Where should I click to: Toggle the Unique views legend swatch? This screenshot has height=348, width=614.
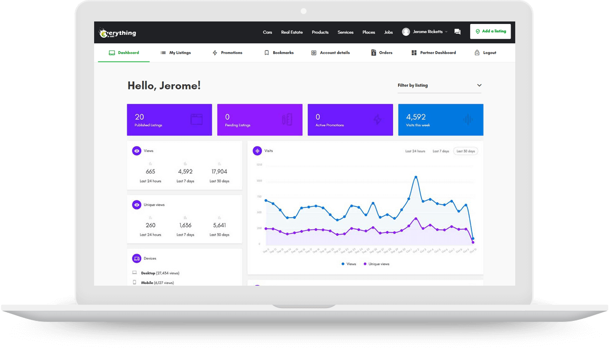coord(365,264)
